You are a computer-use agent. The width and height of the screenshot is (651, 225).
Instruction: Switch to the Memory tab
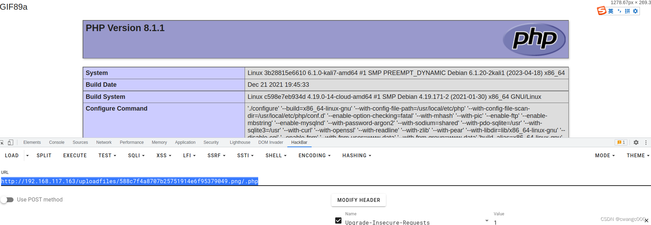pos(159,142)
